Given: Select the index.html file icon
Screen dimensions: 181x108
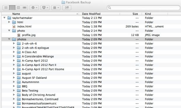Looking at the screenshot, I should (x=14, y=26).
